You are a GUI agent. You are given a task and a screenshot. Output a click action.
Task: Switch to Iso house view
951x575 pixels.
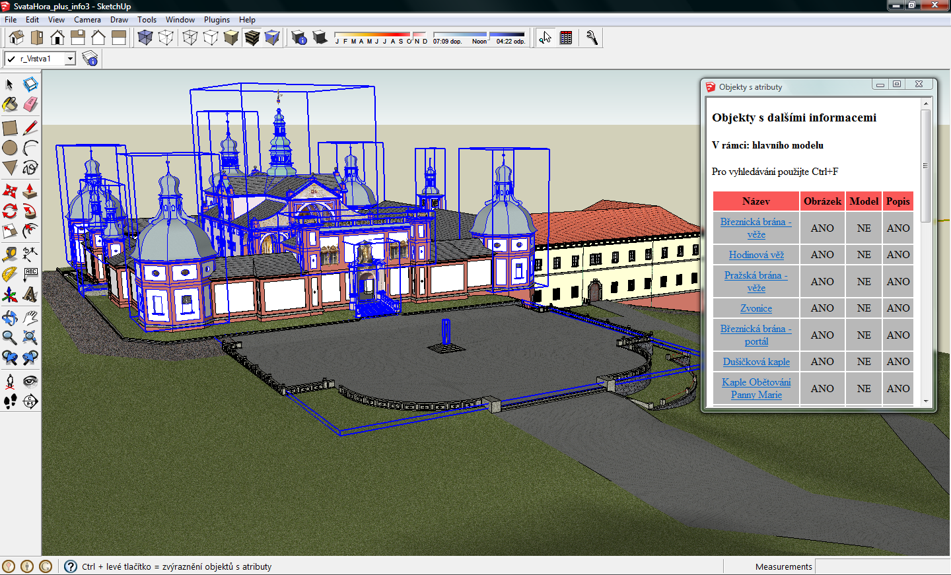coord(17,38)
